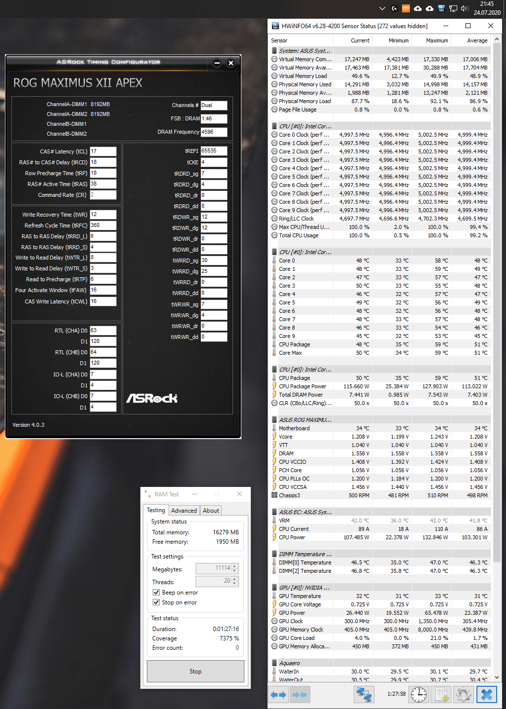Increase Megabytes spinner value in RAM Test
Viewport: 506px width, 709px height.
tap(235, 566)
